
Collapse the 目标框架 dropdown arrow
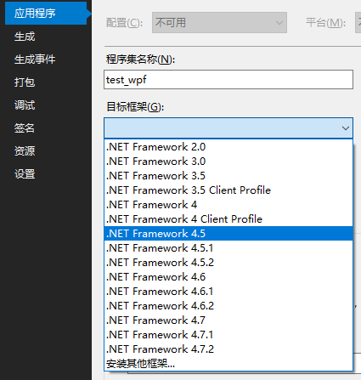click(x=346, y=128)
